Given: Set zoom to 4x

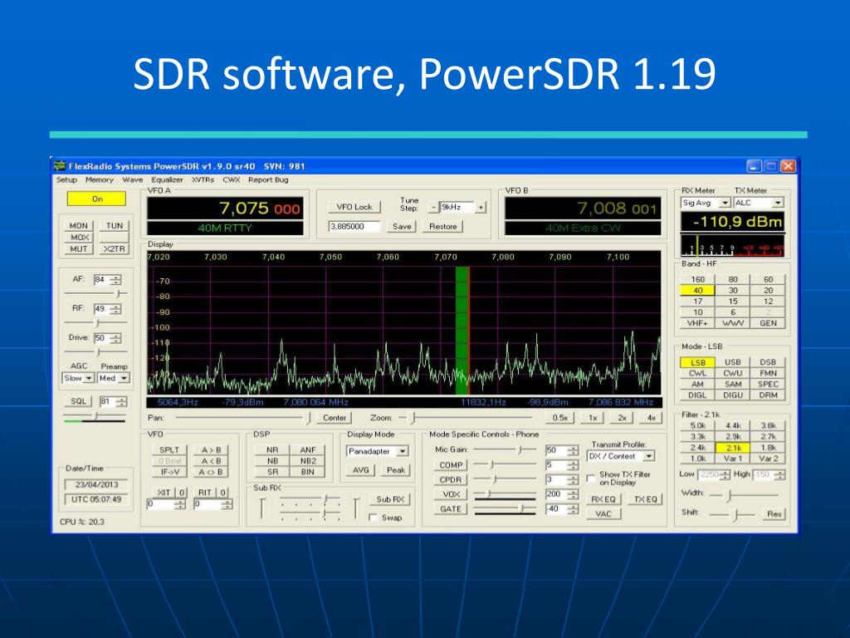Looking at the screenshot, I should tap(651, 418).
